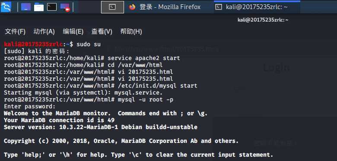Click the 'mysql -u root -p' command line

89,100
